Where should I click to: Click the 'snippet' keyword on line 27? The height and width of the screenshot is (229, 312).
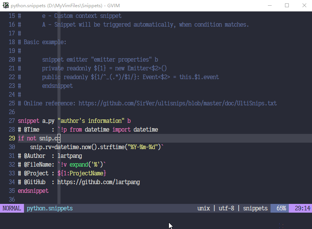[x=29, y=121]
